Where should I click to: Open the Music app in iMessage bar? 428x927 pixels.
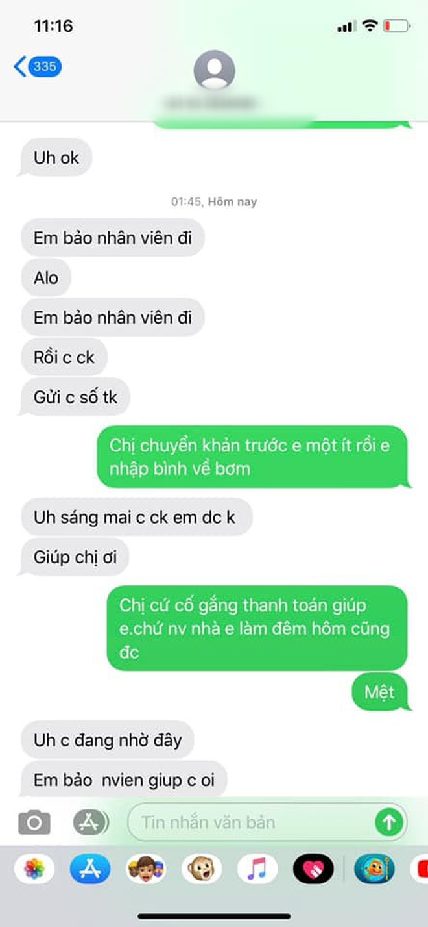[x=257, y=869]
